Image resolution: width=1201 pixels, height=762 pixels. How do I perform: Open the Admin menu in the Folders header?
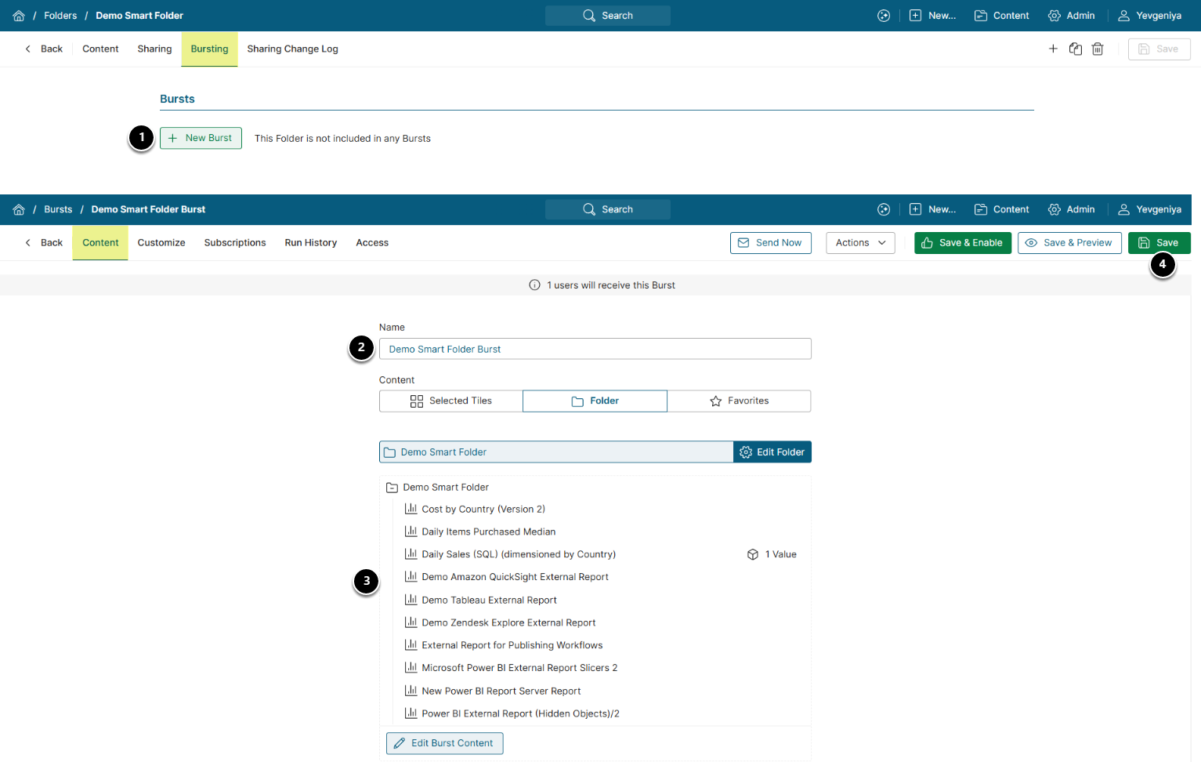(x=1071, y=16)
